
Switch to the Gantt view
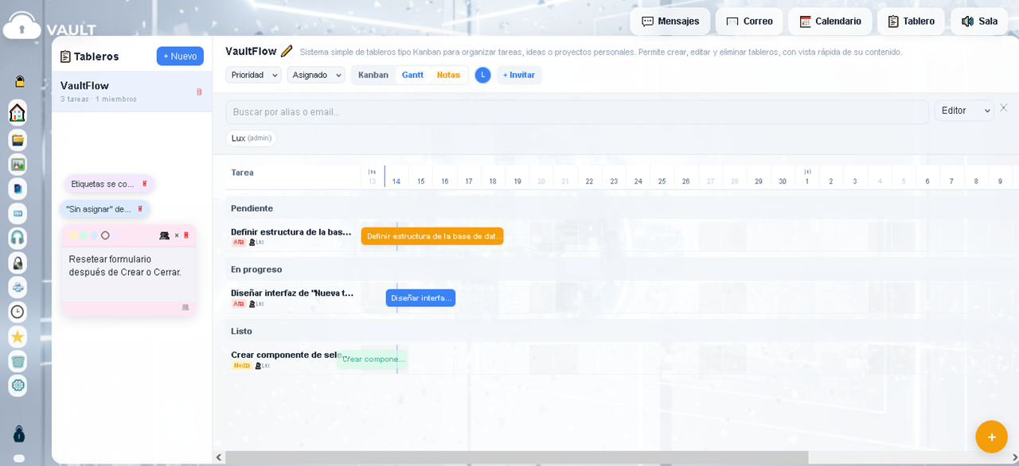pyautogui.click(x=412, y=75)
